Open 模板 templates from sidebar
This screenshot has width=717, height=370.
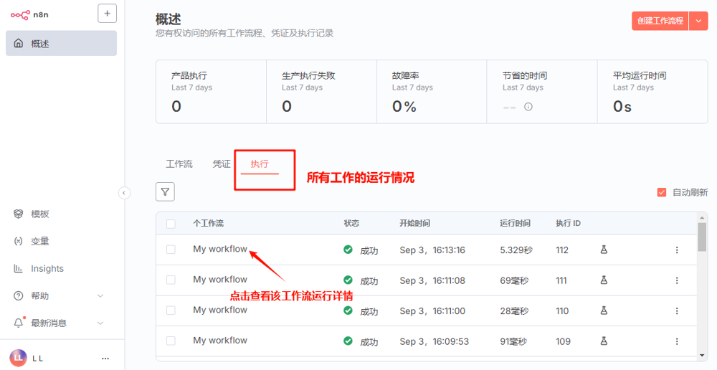pos(39,214)
